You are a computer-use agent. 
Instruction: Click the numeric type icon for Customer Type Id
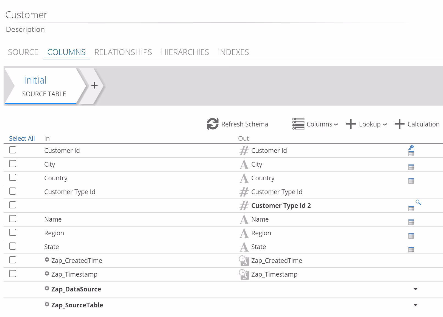pyautogui.click(x=244, y=192)
